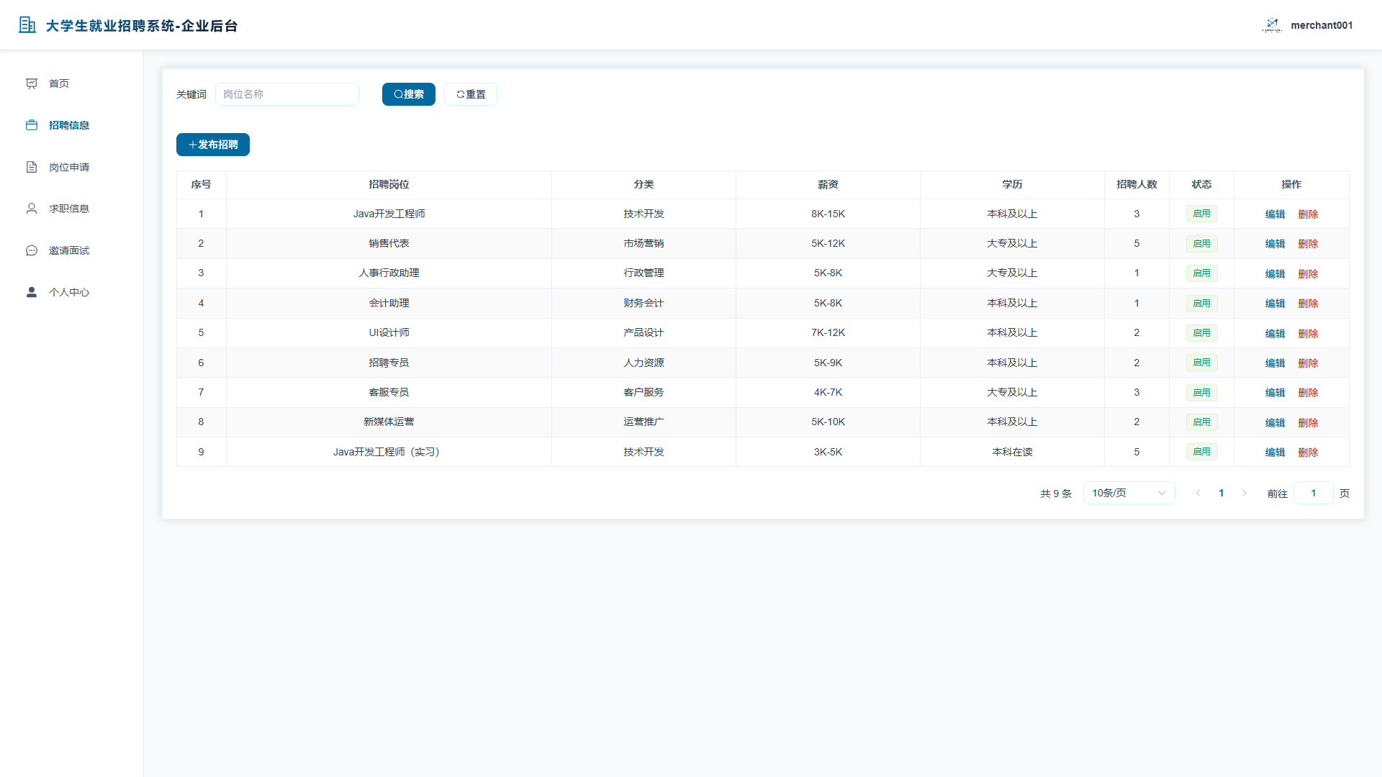Delete the 销售代表 row via 删除

click(x=1308, y=244)
